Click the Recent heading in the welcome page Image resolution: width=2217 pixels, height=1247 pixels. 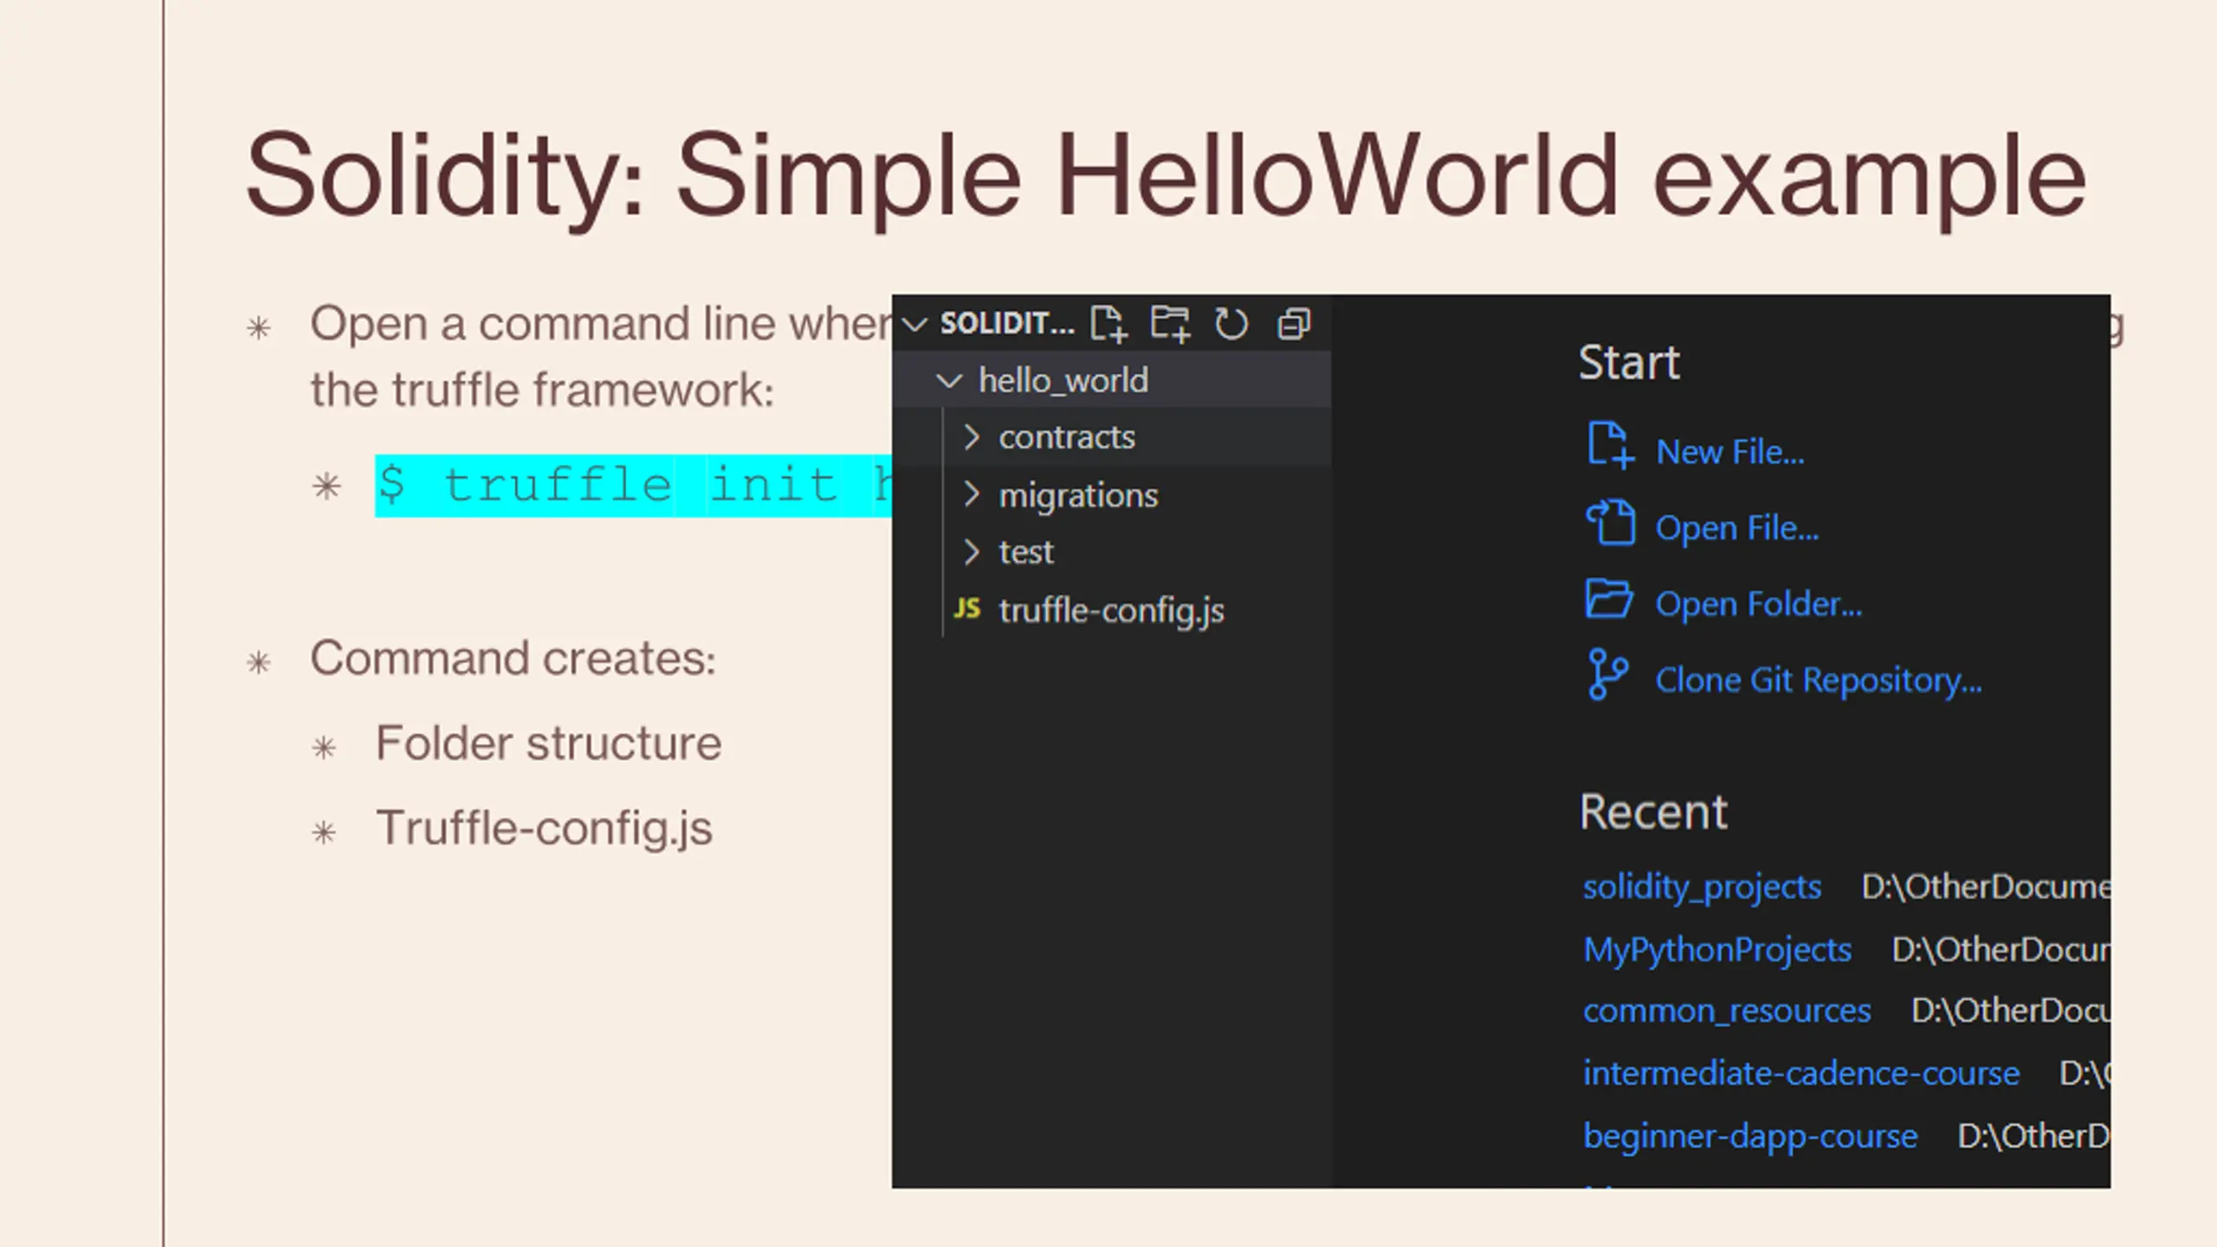coord(1653,812)
